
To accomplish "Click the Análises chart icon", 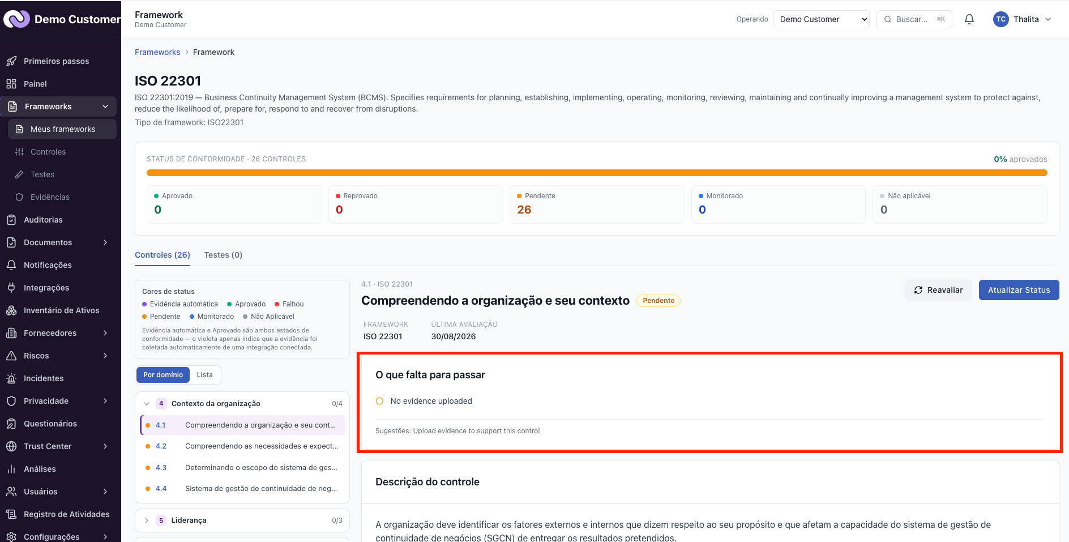I will point(11,469).
